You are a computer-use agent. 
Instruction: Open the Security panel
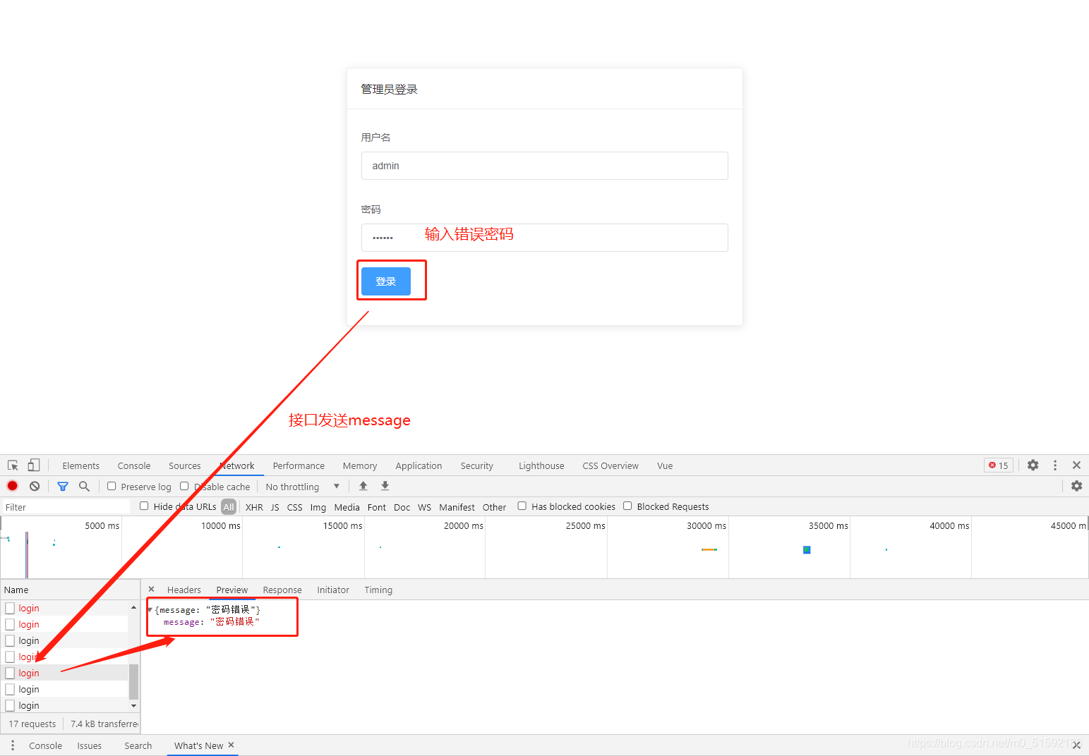(477, 466)
